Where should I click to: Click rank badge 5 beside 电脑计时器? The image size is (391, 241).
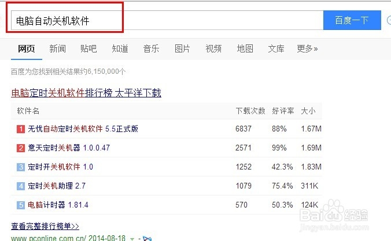point(21,205)
